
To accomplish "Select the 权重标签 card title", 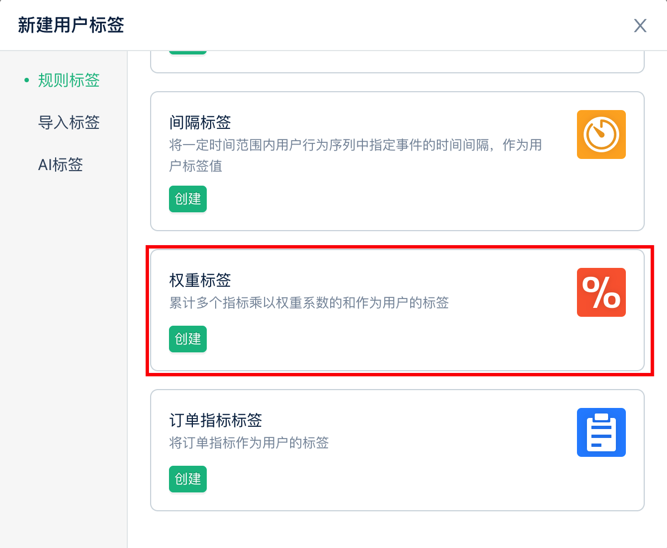I will pos(200,280).
